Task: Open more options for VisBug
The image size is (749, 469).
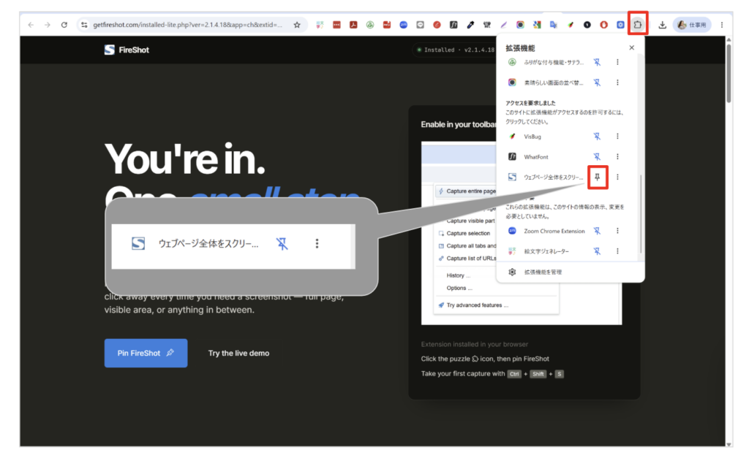Action: coord(617,137)
